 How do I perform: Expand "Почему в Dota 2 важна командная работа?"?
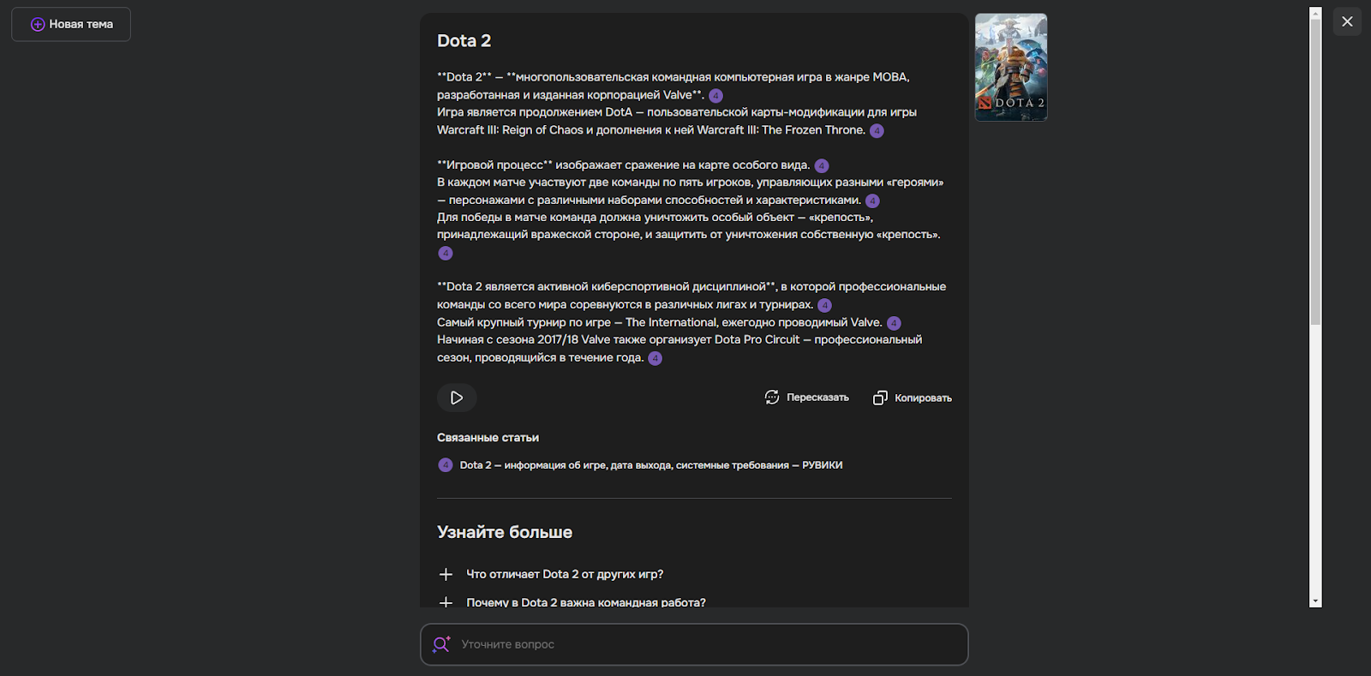pyautogui.click(x=446, y=602)
